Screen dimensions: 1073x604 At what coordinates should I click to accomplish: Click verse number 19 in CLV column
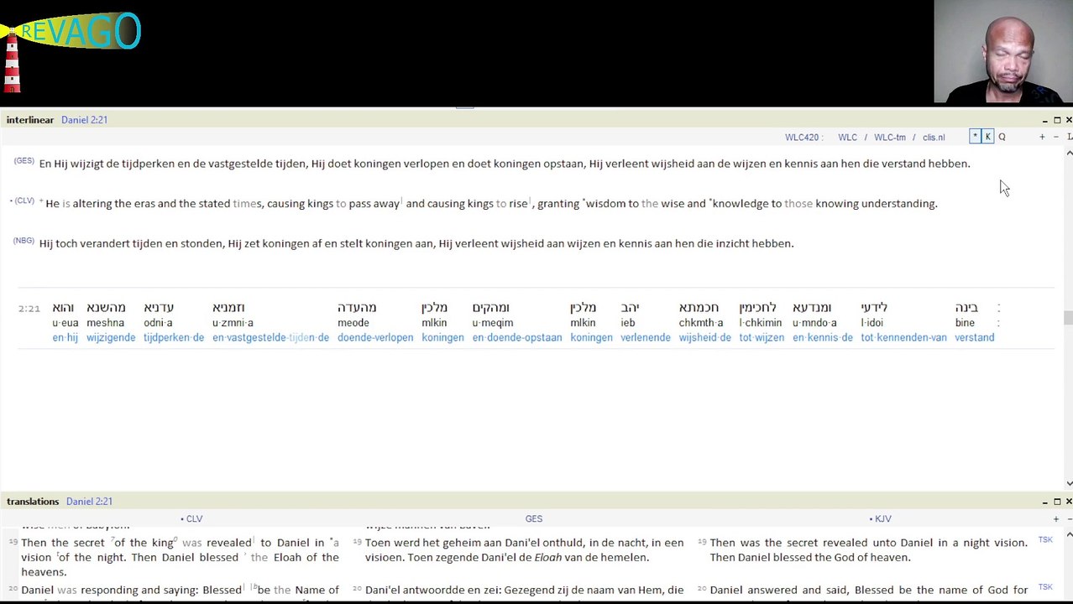13,543
